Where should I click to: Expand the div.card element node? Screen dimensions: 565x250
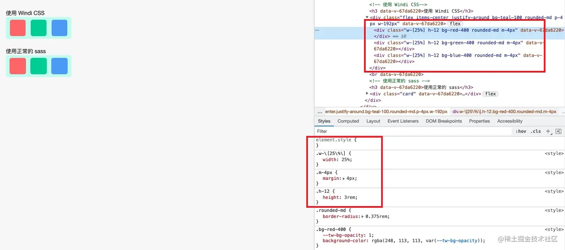pyautogui.click(x=367, y=94)
